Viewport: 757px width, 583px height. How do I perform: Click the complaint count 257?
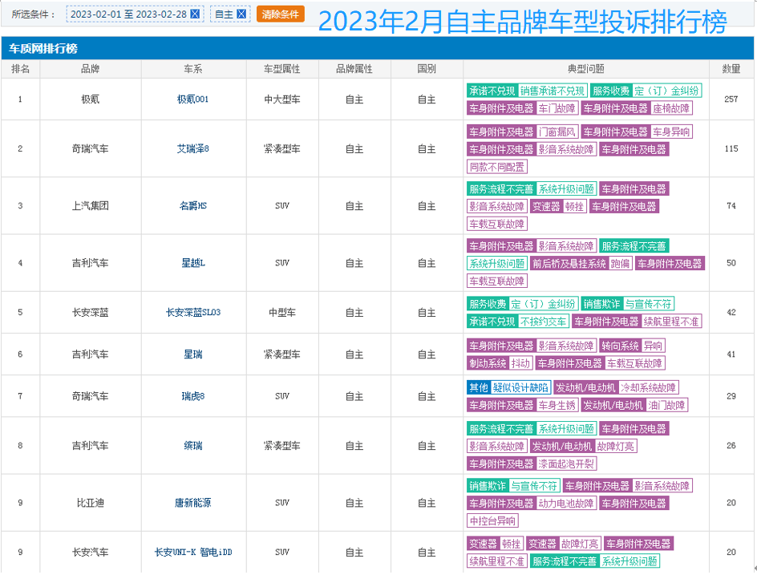[731, 99]
